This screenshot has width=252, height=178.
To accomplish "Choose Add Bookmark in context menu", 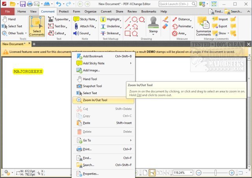I will click(x=103, y=56).
